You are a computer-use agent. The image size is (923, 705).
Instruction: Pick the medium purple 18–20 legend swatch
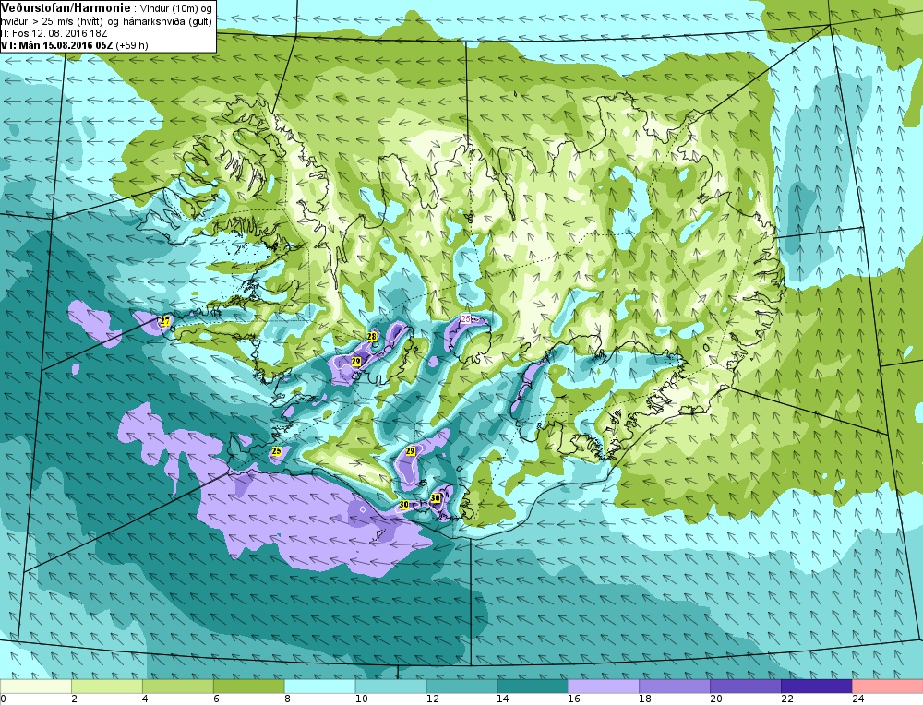tap(675, 687)
